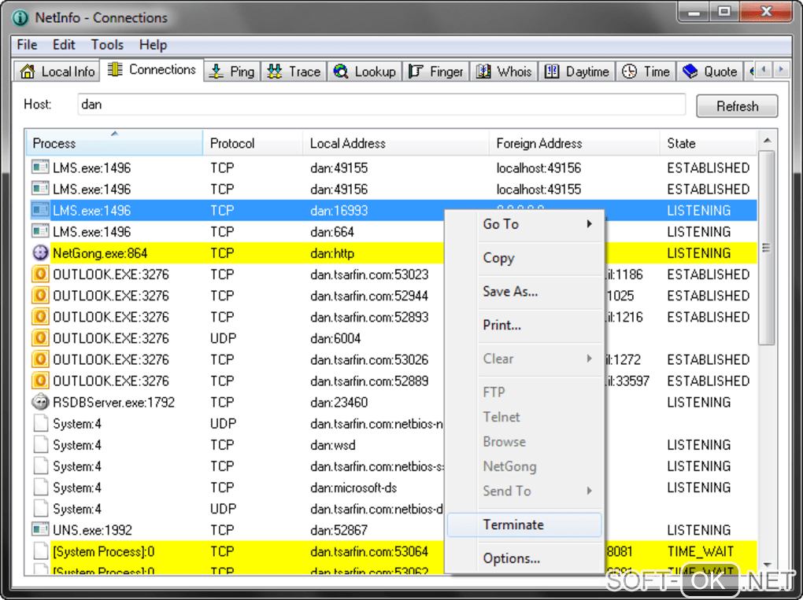
Task: Click the Ping tab icon
Action: [216, 72]
